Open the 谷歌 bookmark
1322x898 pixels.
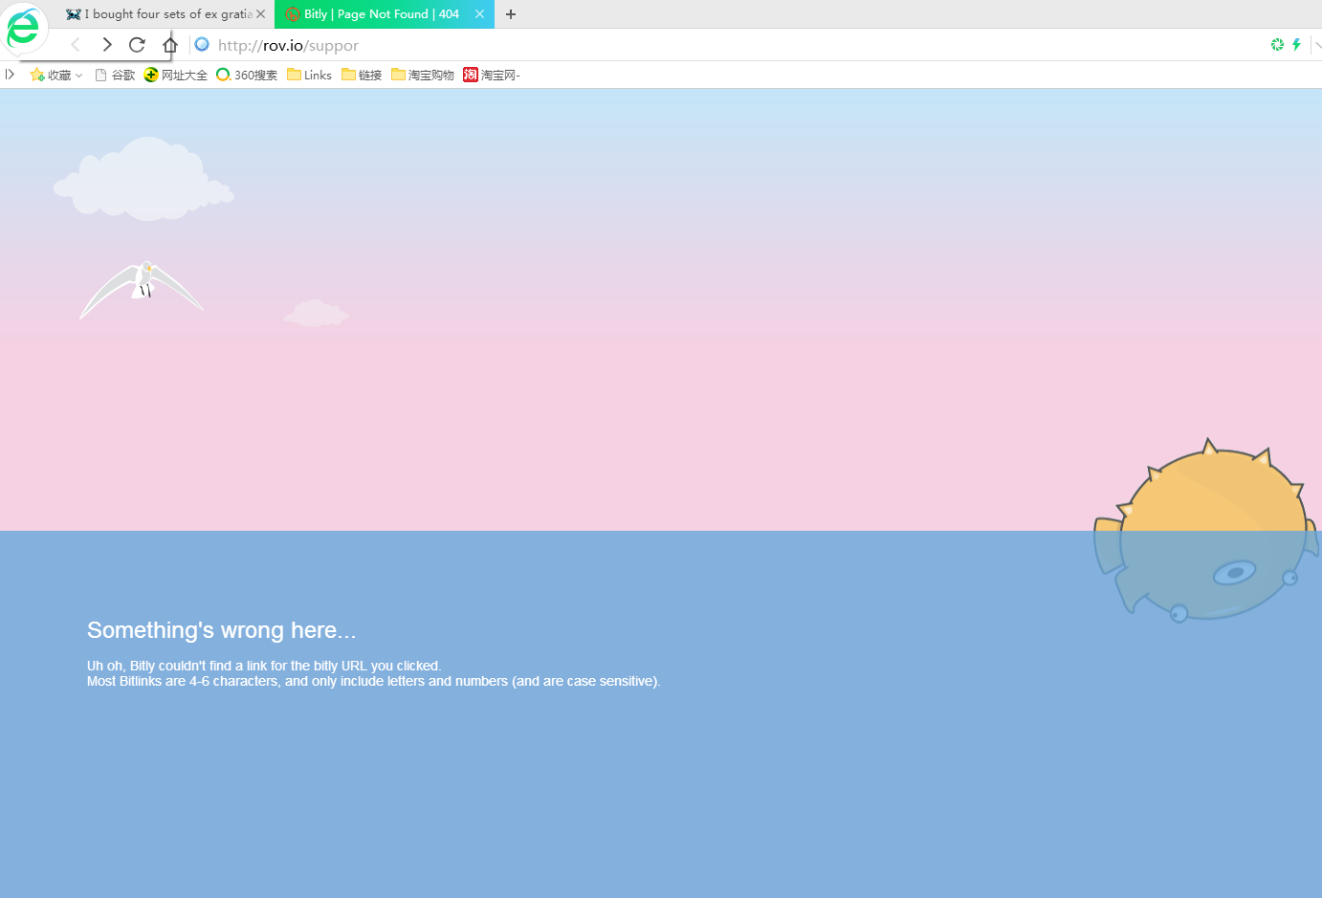click(115, 75)
